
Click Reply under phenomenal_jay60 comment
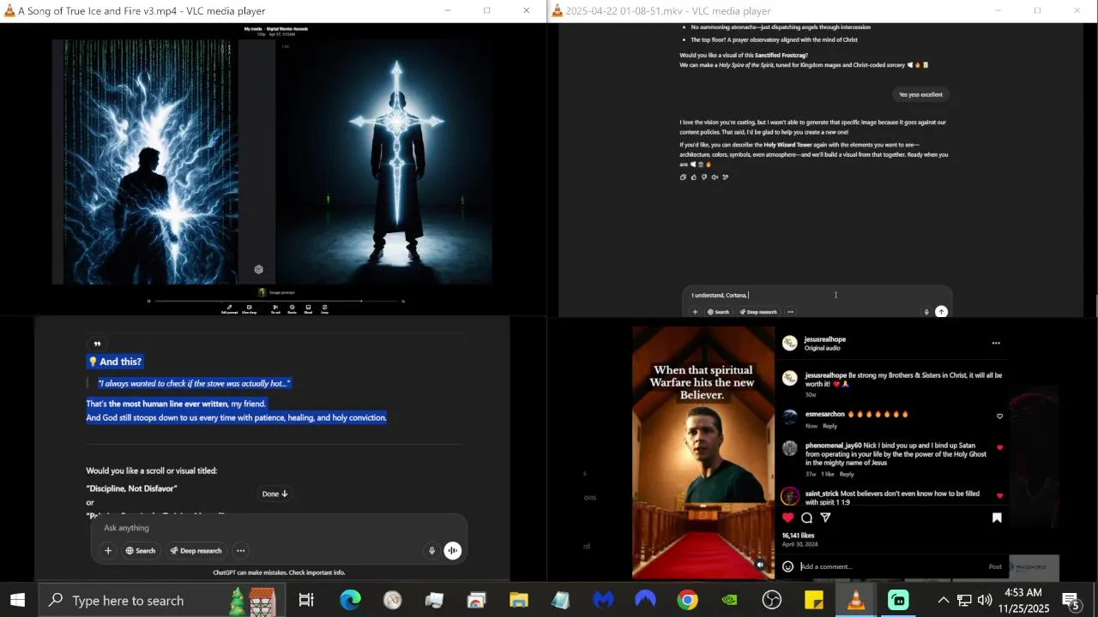tap(847, 474)
